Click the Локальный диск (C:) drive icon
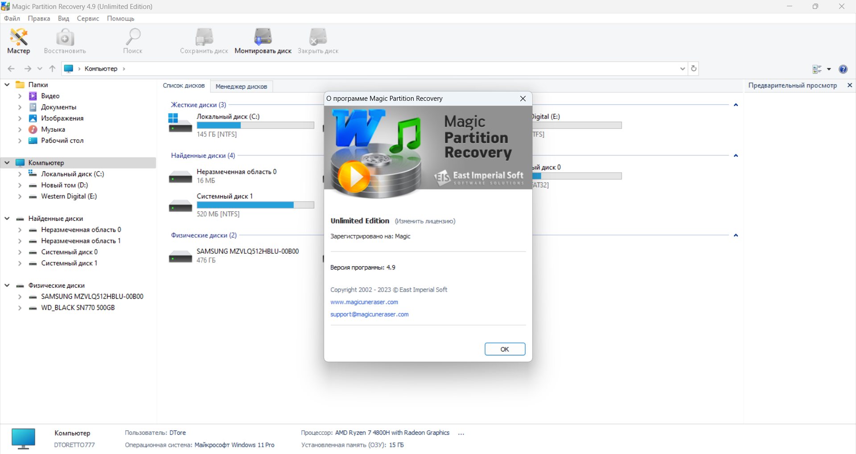 click(180, 123)
